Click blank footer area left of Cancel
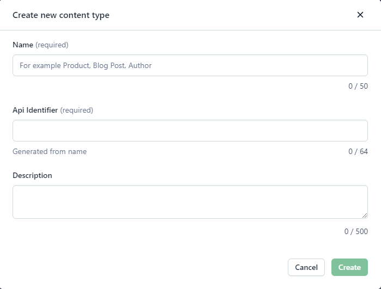 tap(147, 267)
